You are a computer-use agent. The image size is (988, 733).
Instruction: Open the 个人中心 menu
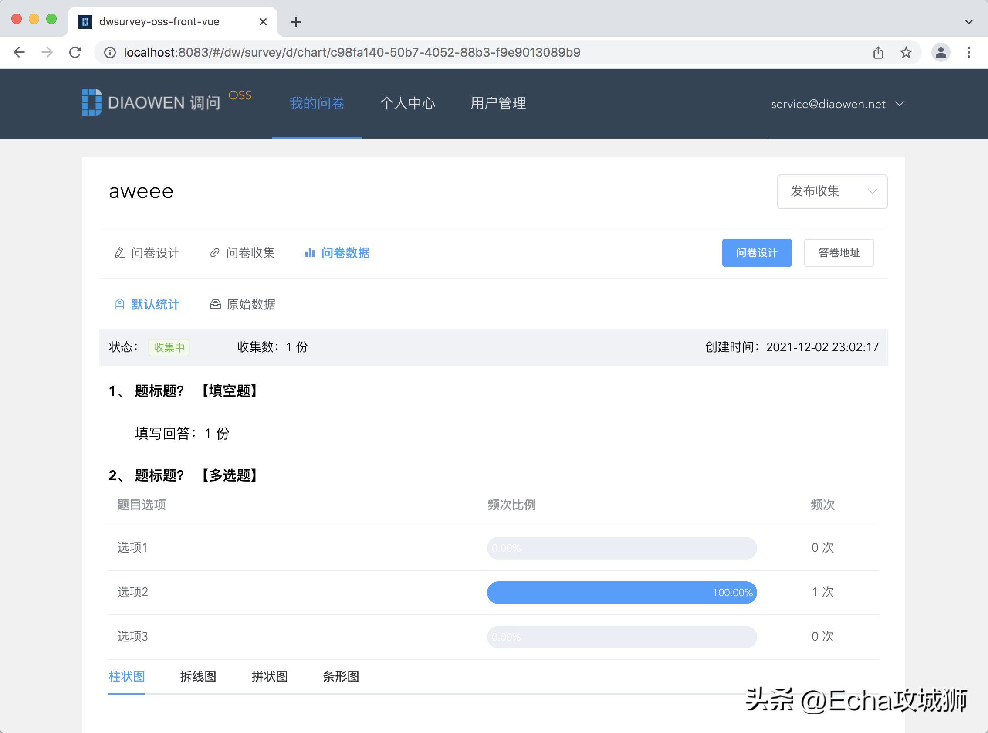[x=407, y=103]
